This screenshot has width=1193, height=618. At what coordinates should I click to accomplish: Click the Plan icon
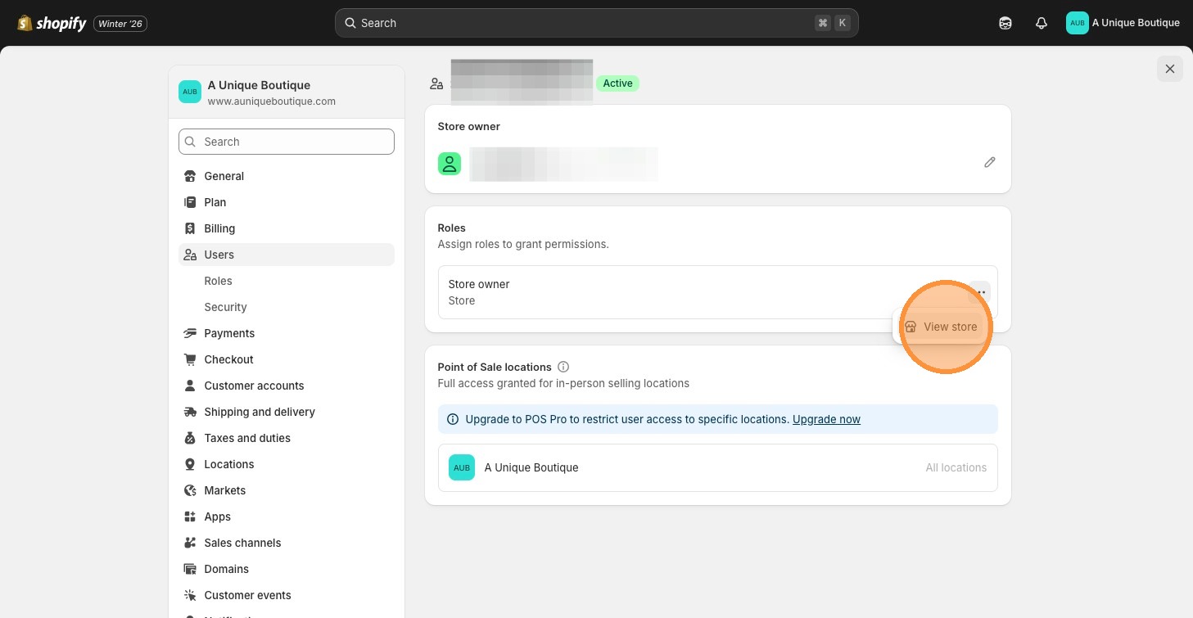190,202
